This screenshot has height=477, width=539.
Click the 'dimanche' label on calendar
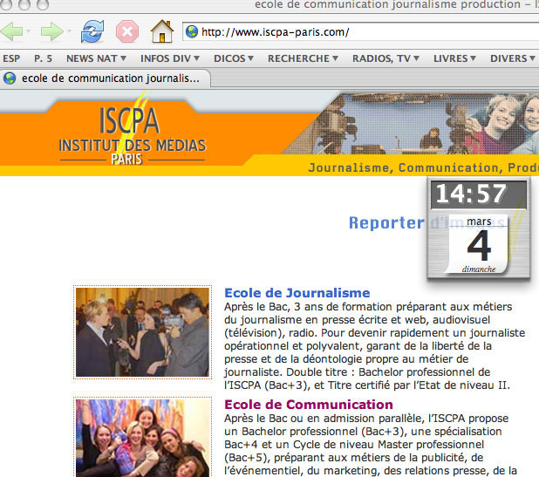(x=479, y=269)
